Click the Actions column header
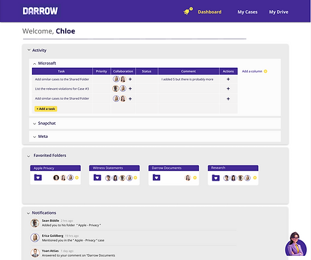The height and width of the screenshot is (260, 311). (x=228, y=71)
